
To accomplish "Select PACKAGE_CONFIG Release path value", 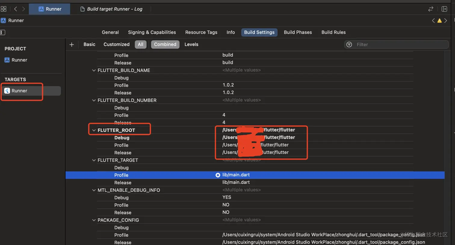I will click(x=323, y=242).
